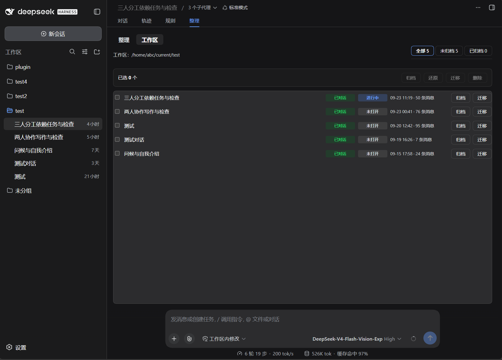Click bulk 归档 button in selection bar
Screen dimensions: 502x360
(x=411, y=78)
